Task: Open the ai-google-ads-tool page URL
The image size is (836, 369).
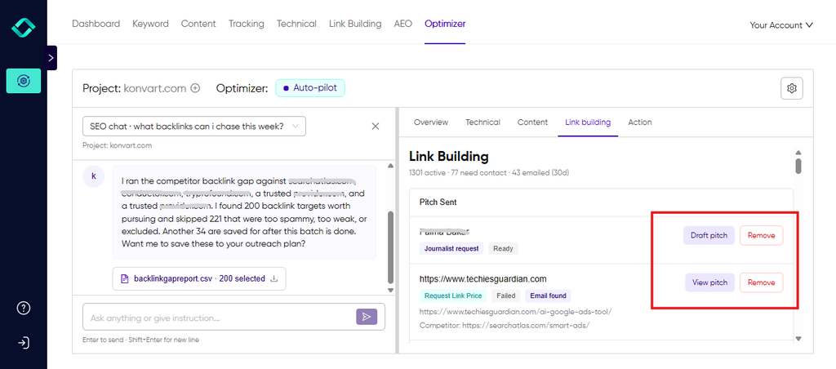Action: point(515,311)
